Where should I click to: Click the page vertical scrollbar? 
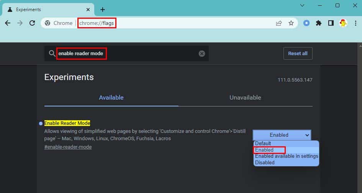point(360,118)
